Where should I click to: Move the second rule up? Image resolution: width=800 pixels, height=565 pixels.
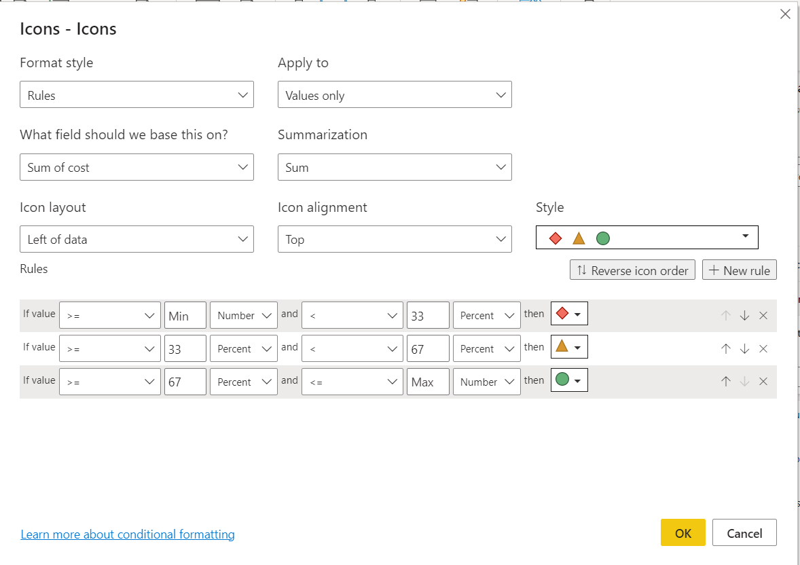click(x=725, y=348)
